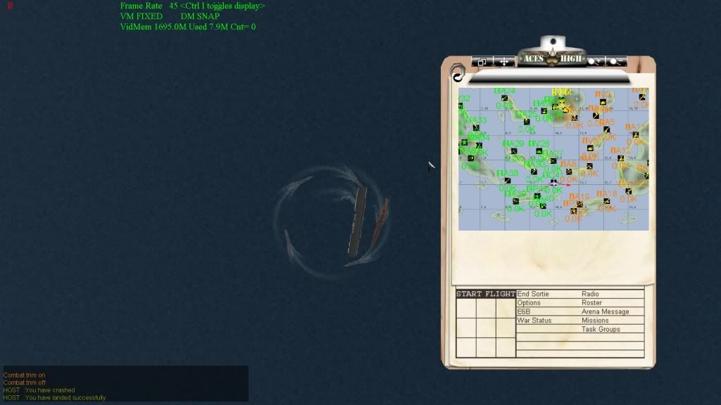Click the 'DM SNAP' status text
This screenshot has height=405, width=721.
click(x=200, y=16)
